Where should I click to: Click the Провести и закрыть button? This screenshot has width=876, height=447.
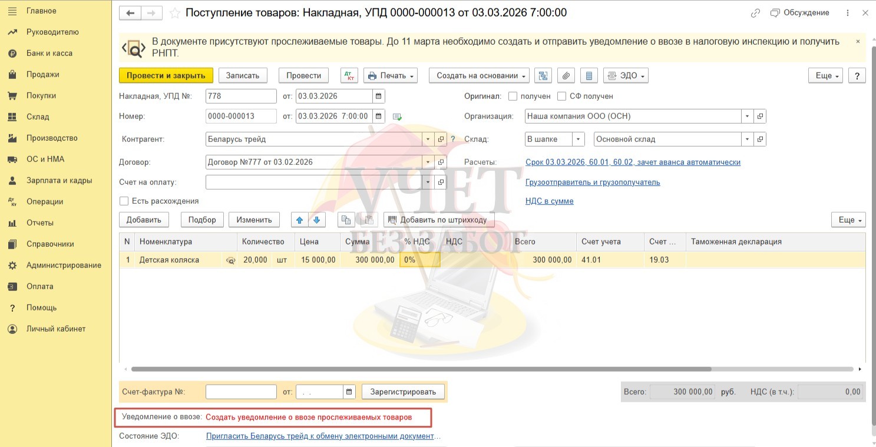(x=166, y=75)
